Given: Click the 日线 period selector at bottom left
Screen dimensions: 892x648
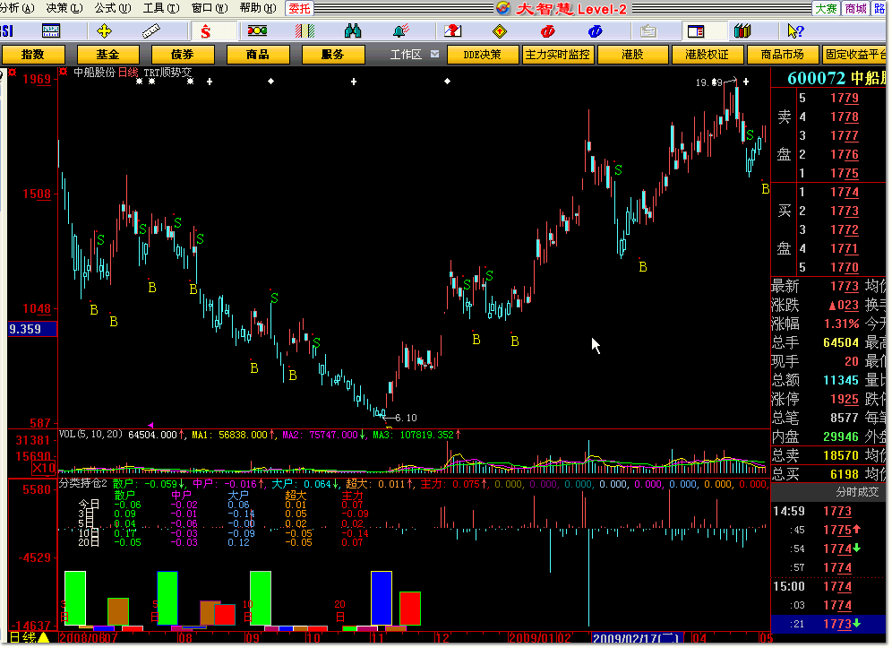Looking at the screenshot, I should click(22, 638).
